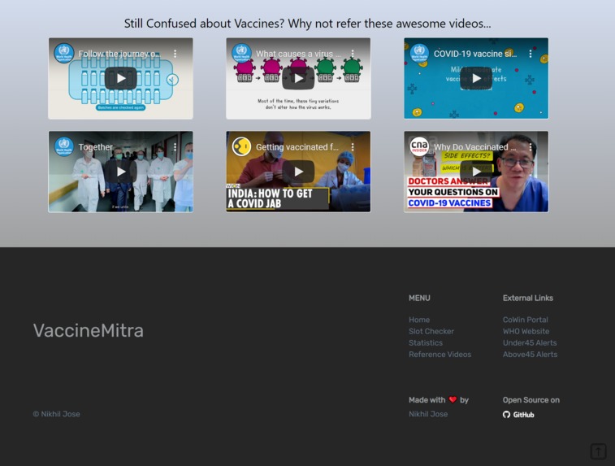Screen dimensions: 615x466
Task: Open options menu on 'What causes a virus' video
Action: [353, 54]
